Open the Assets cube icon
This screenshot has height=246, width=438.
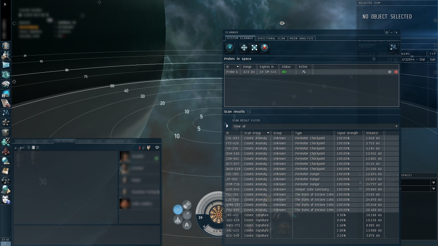(5, 132)
